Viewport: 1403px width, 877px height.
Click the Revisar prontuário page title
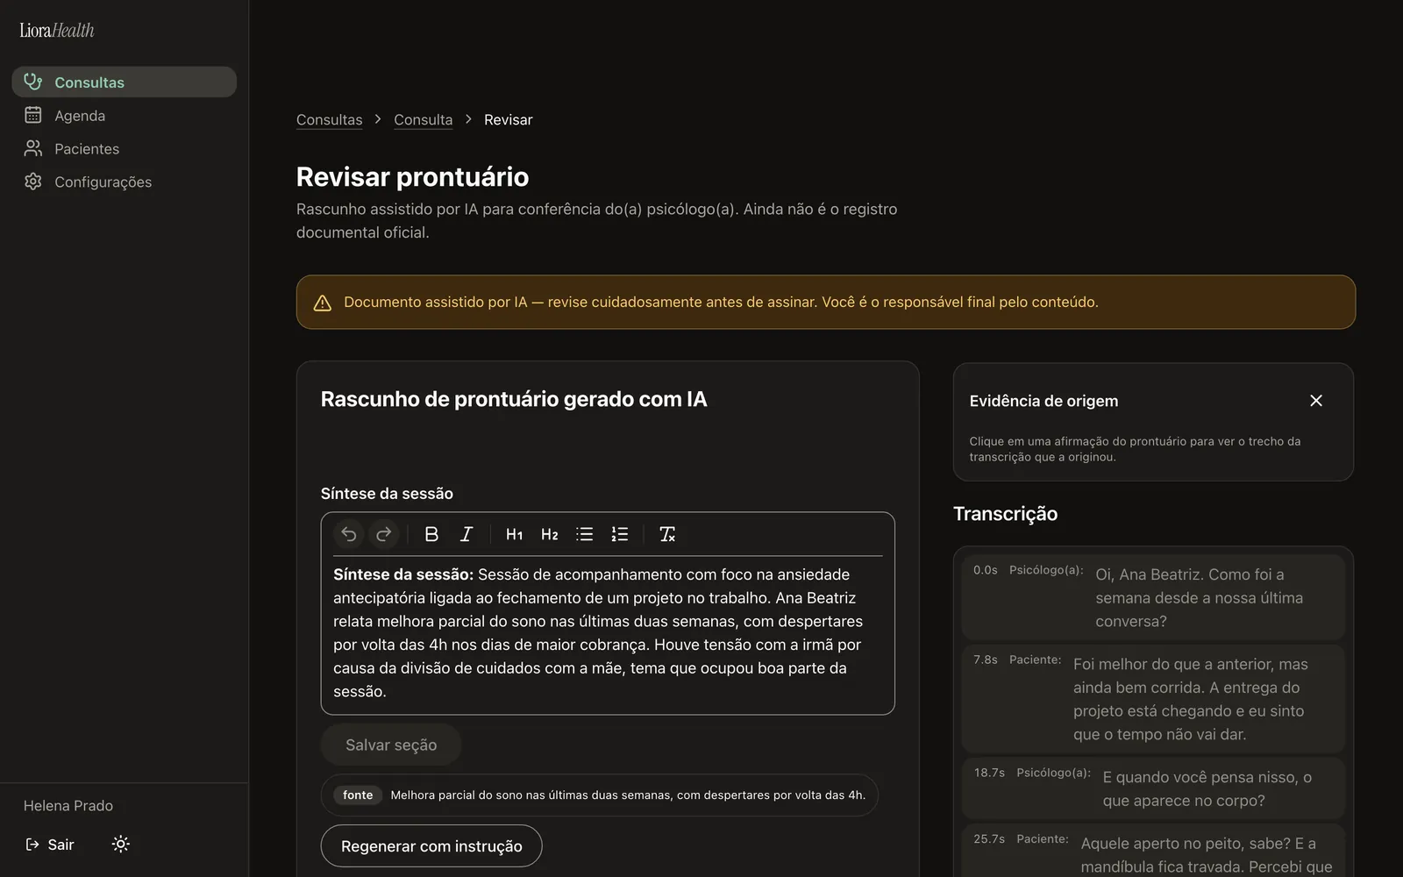413,176
